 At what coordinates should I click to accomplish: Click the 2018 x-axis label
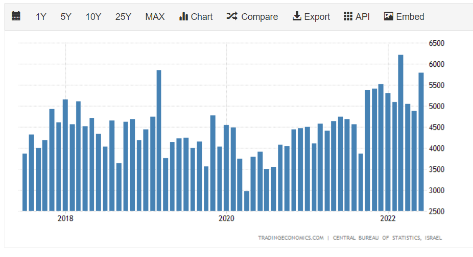[x=65, y=219]
